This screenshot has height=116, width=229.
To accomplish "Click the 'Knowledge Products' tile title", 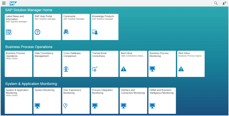I will pyautogui.click(x=103, y=16).
